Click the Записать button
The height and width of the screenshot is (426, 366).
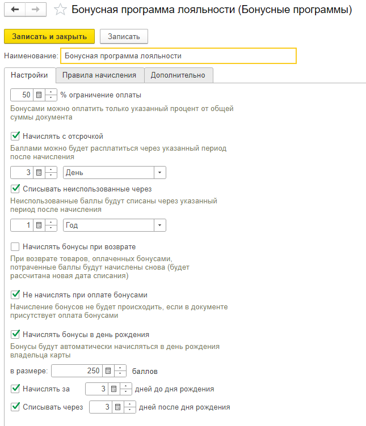pyautogui.click(x=124, y=36)
